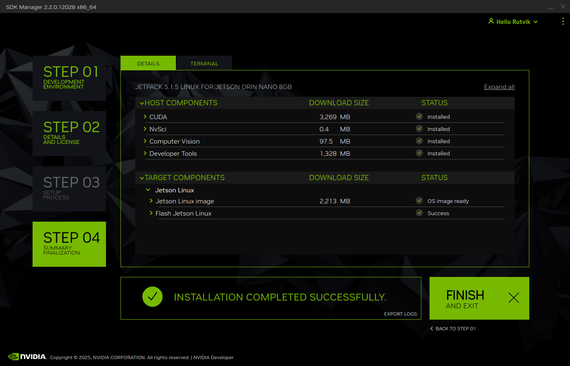Click the large green installation success checkmark
This screenshot has height=366, width=570.
tap(152, 297)
